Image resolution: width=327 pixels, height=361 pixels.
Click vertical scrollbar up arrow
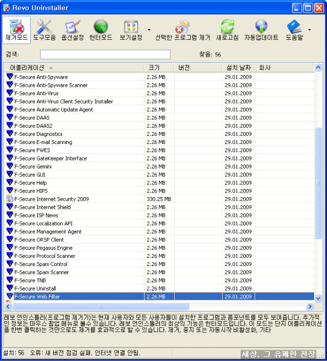(x=318, y=67)
